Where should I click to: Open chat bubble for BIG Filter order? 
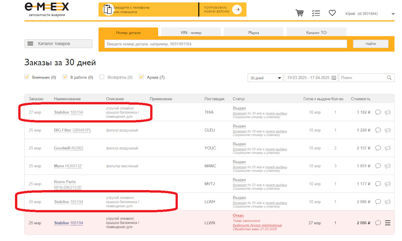pos(378,130)
